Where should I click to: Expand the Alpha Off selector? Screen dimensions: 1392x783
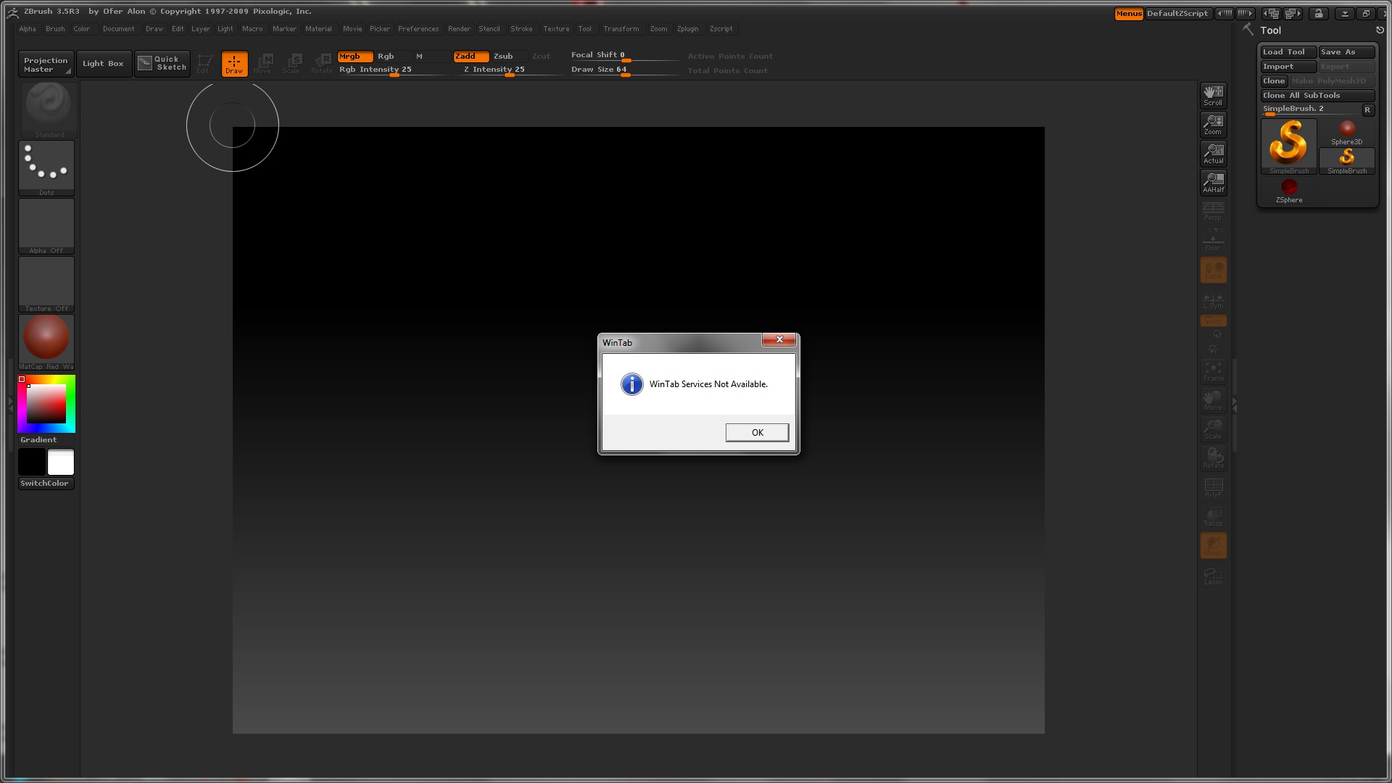(46, 226)
